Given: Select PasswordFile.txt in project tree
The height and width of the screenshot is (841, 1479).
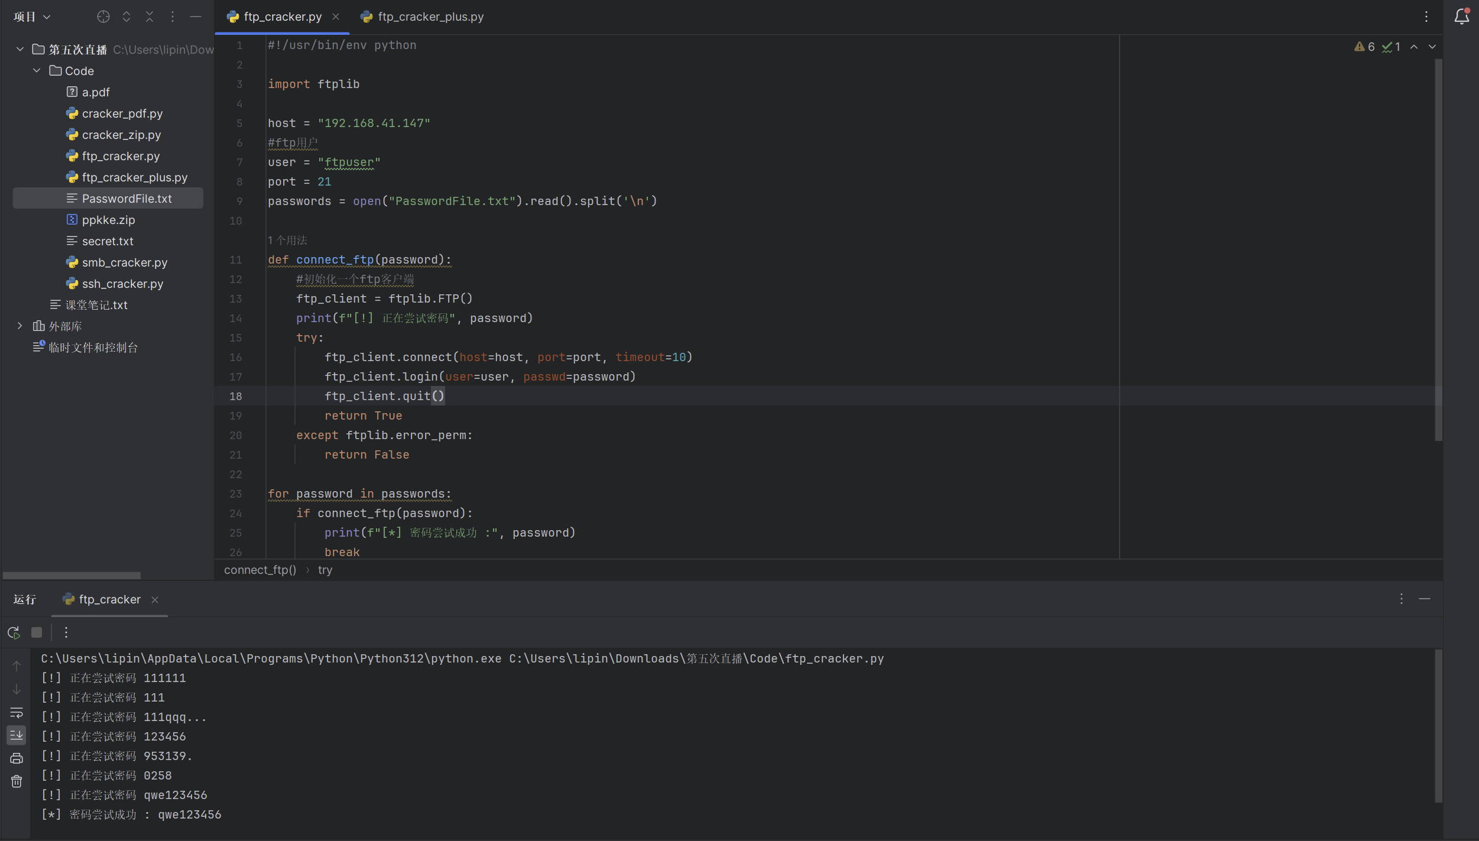Looking at the screenshot, I should (108, 199).
